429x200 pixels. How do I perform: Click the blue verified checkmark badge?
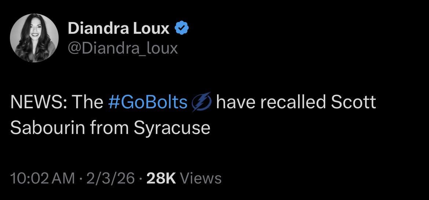click(x=182, y=29)
